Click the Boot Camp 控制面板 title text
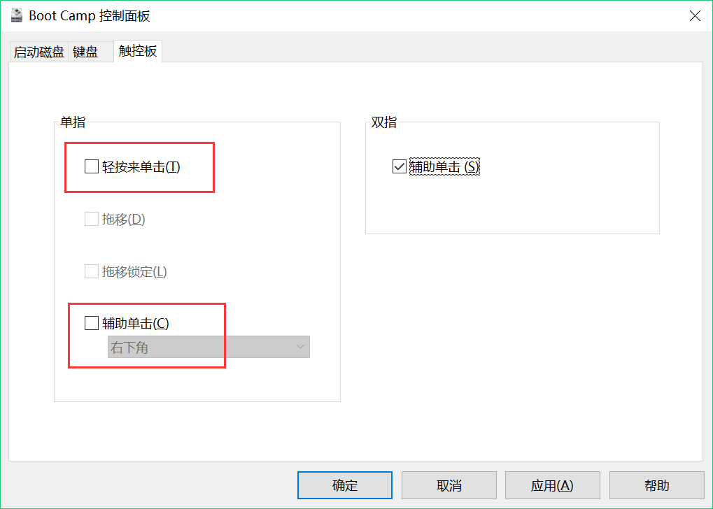 tap(90, 15)
